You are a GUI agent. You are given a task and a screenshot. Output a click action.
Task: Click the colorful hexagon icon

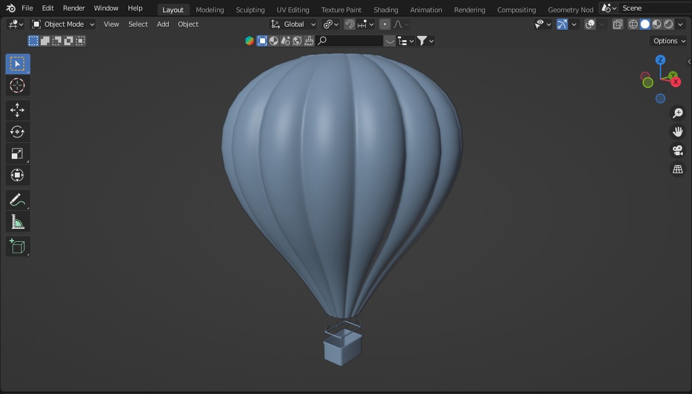250,41
